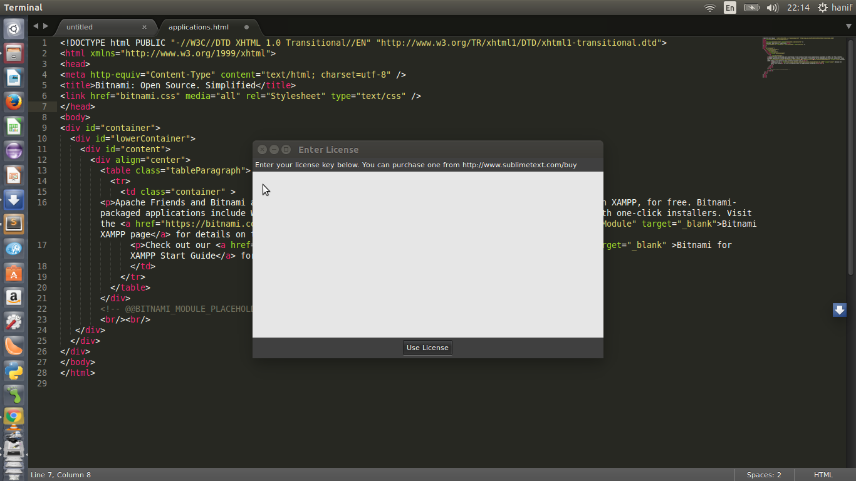Click the Line 7, Column 8 status text

tap(61, 475)
